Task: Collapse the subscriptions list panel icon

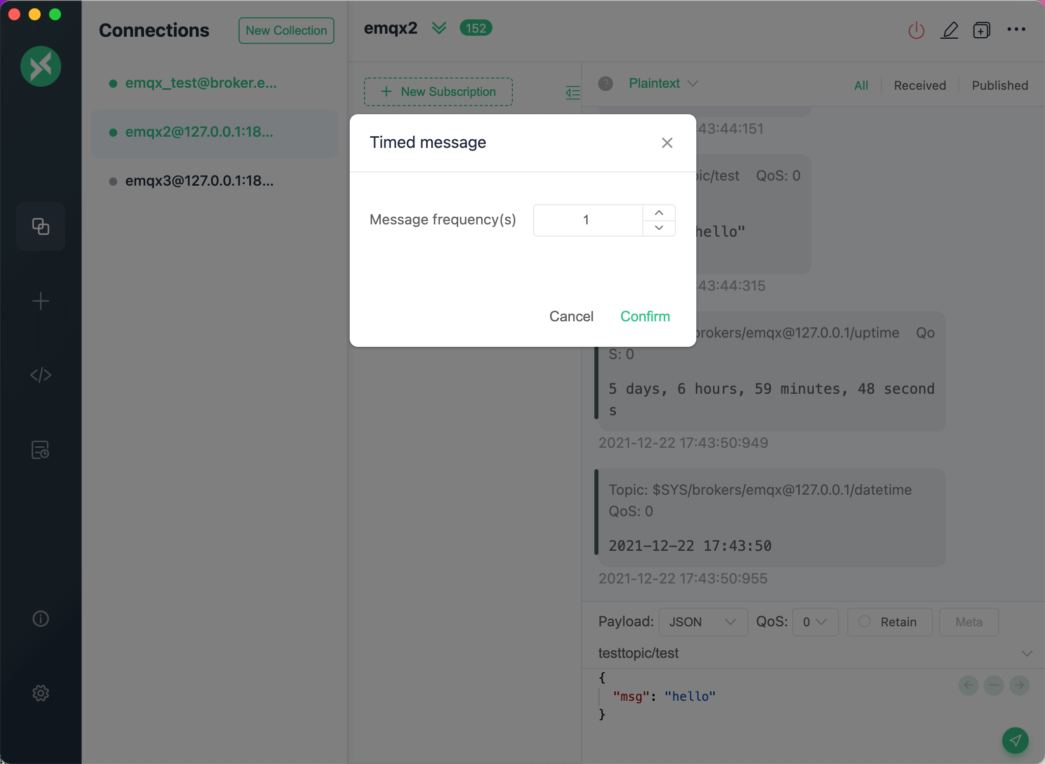Action: [x=573, y=92]
